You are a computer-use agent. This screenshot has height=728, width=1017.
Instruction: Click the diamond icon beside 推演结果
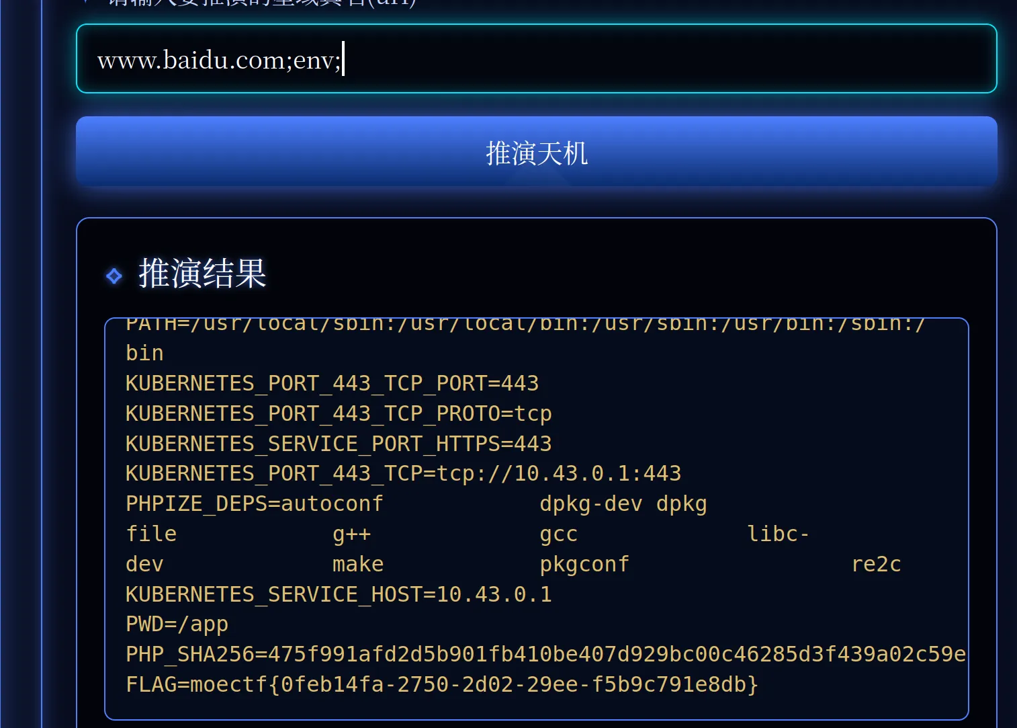(x=114, y=276)
